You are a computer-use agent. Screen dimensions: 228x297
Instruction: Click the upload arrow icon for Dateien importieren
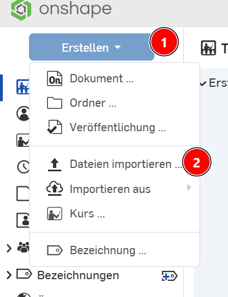(55, 165)
